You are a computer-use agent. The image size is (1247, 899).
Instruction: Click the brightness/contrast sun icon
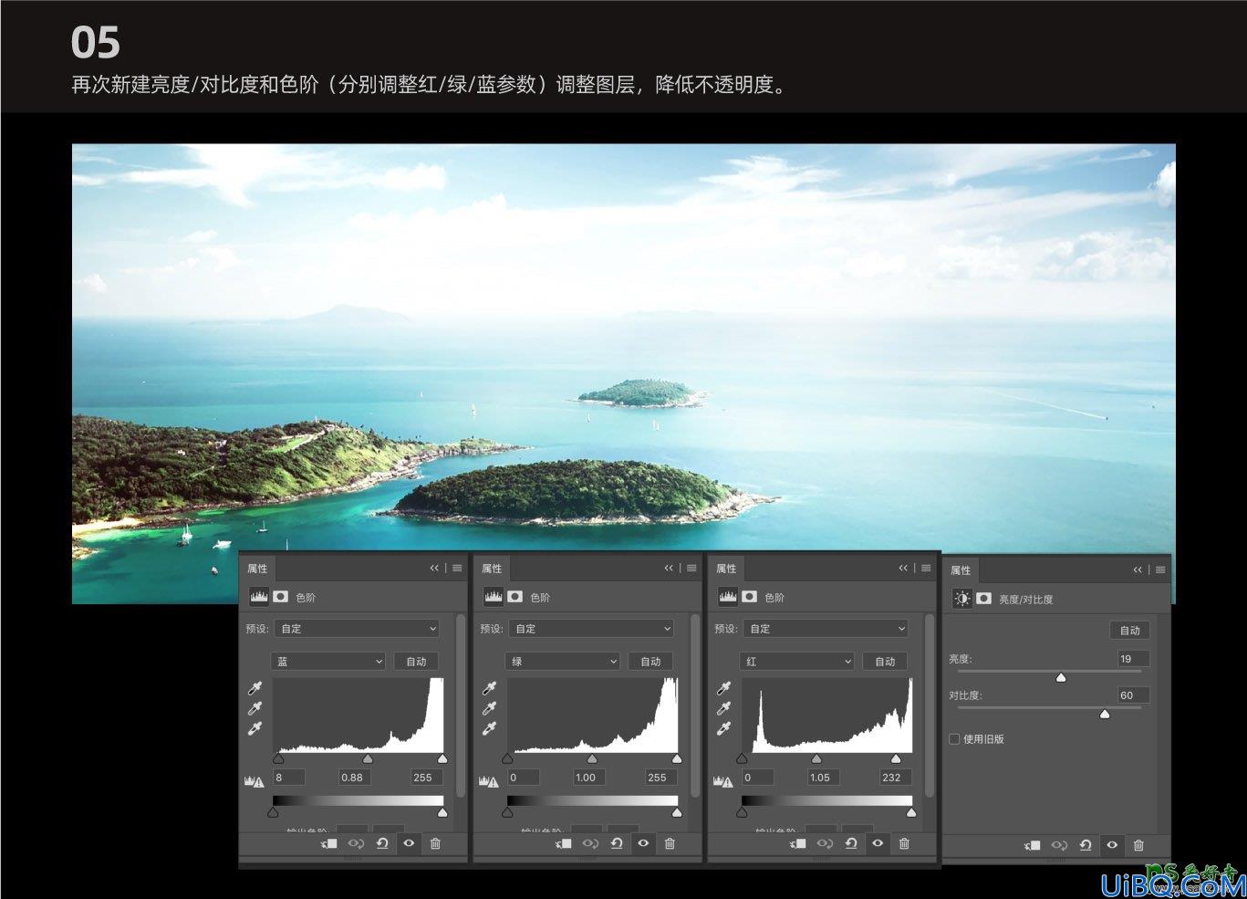tap(962, 598)
